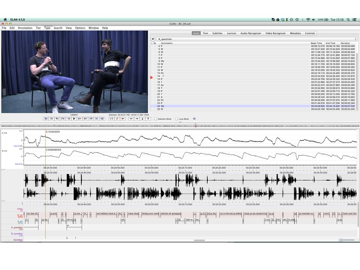
Task: Open the Help menu
Action: [x=105, y=28]
